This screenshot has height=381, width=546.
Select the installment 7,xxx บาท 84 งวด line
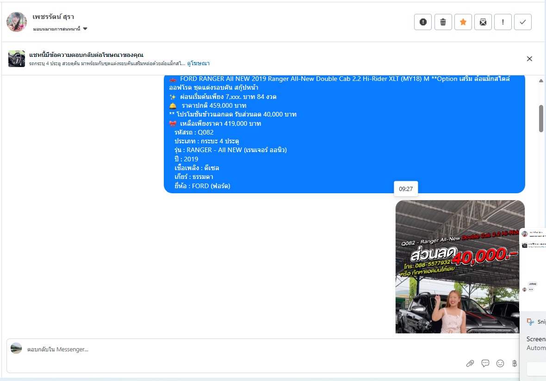point(228,97)
